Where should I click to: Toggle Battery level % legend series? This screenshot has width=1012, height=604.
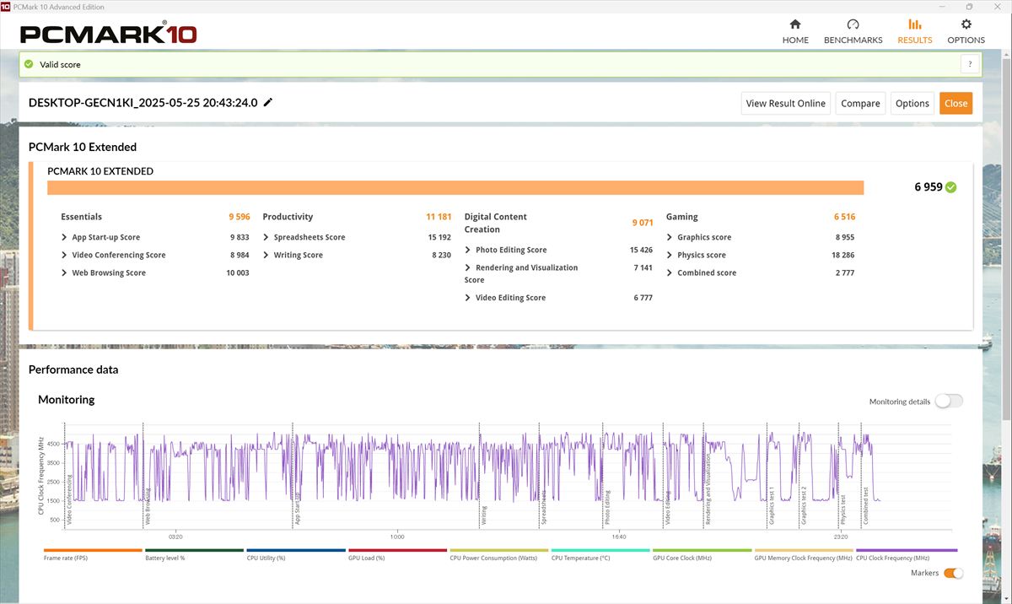pyautogui.click(x=194, y=555)
